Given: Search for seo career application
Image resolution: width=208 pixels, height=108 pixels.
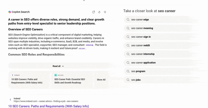Looking at the screenshot, I should [158, 63].
